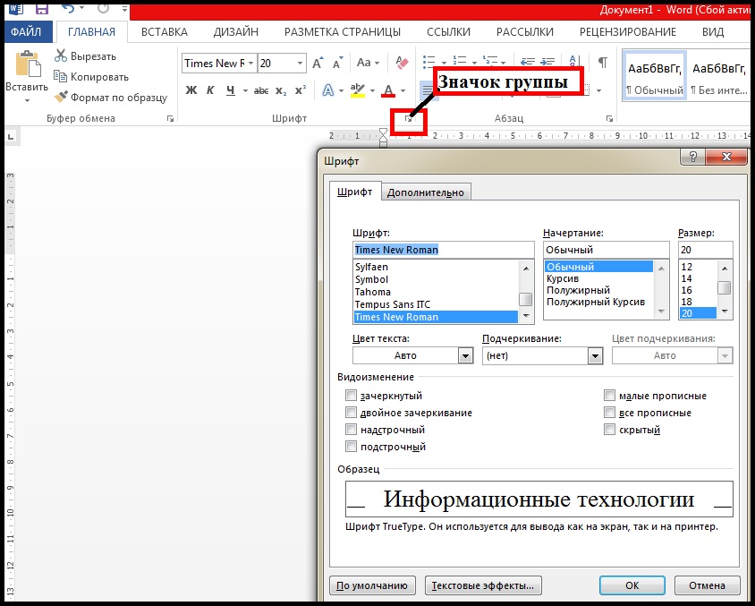Click the Grow Font icon in the ribbon
This screenshot has width=755, height=606.
click(318, 63)
